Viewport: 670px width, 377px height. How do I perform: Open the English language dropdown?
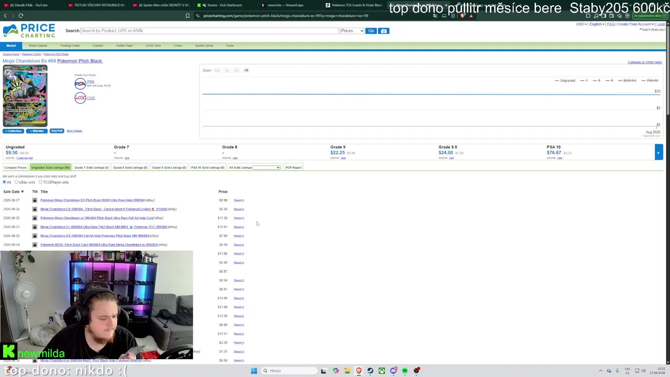[x=597, y=24]
